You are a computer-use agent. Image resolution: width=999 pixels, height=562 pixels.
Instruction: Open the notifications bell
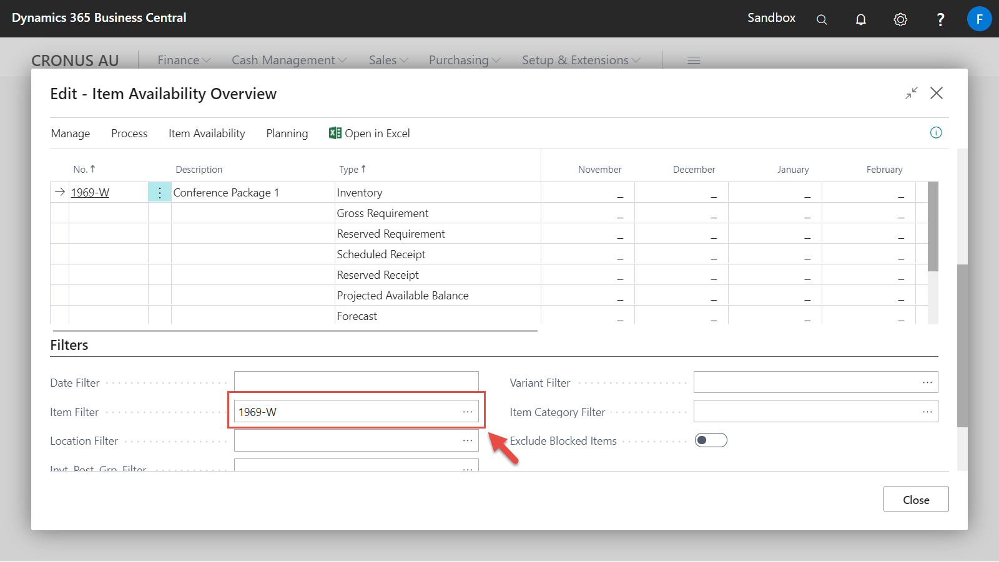tap(860, 19)
